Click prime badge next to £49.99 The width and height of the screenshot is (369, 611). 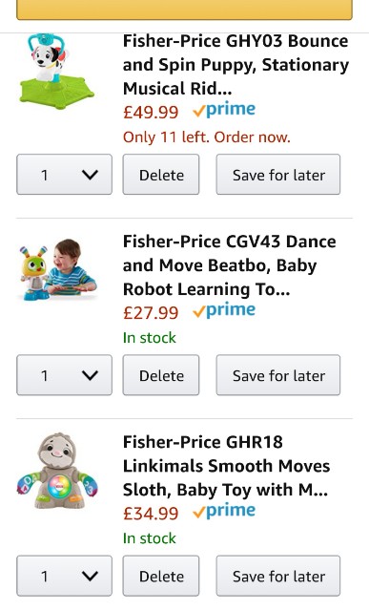tap(224, 110)
